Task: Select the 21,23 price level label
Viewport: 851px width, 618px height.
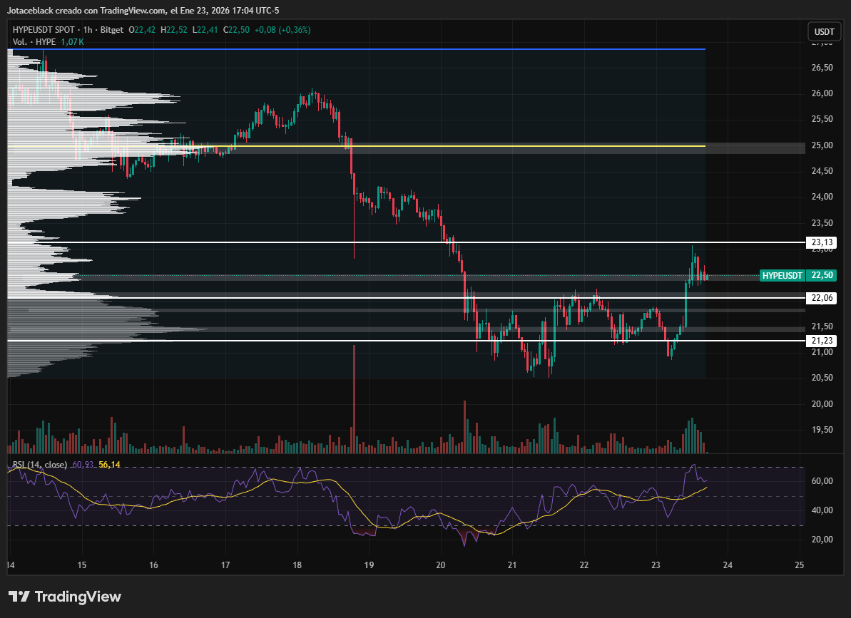Action: coord(822,341)
